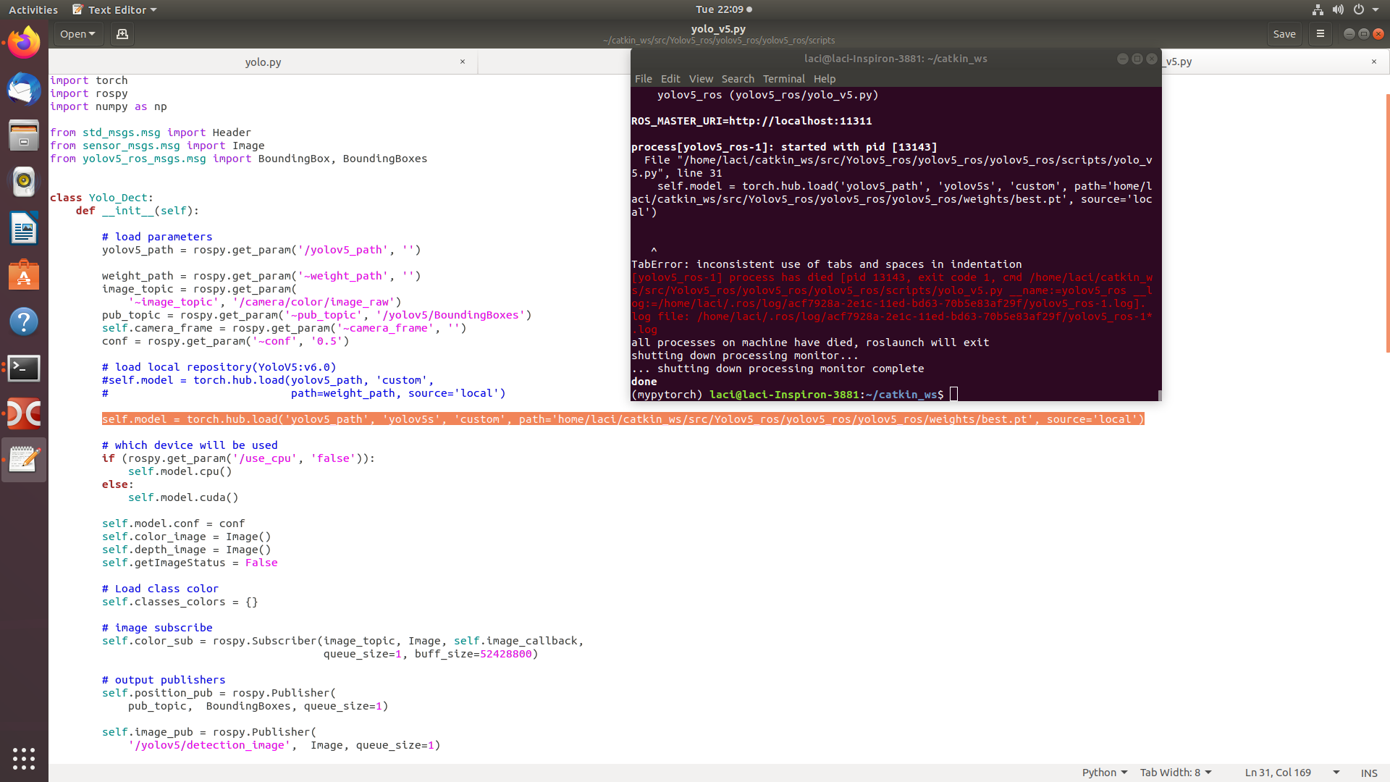
Task: Click the Save button in gedit
Action: click(1284, 34)
